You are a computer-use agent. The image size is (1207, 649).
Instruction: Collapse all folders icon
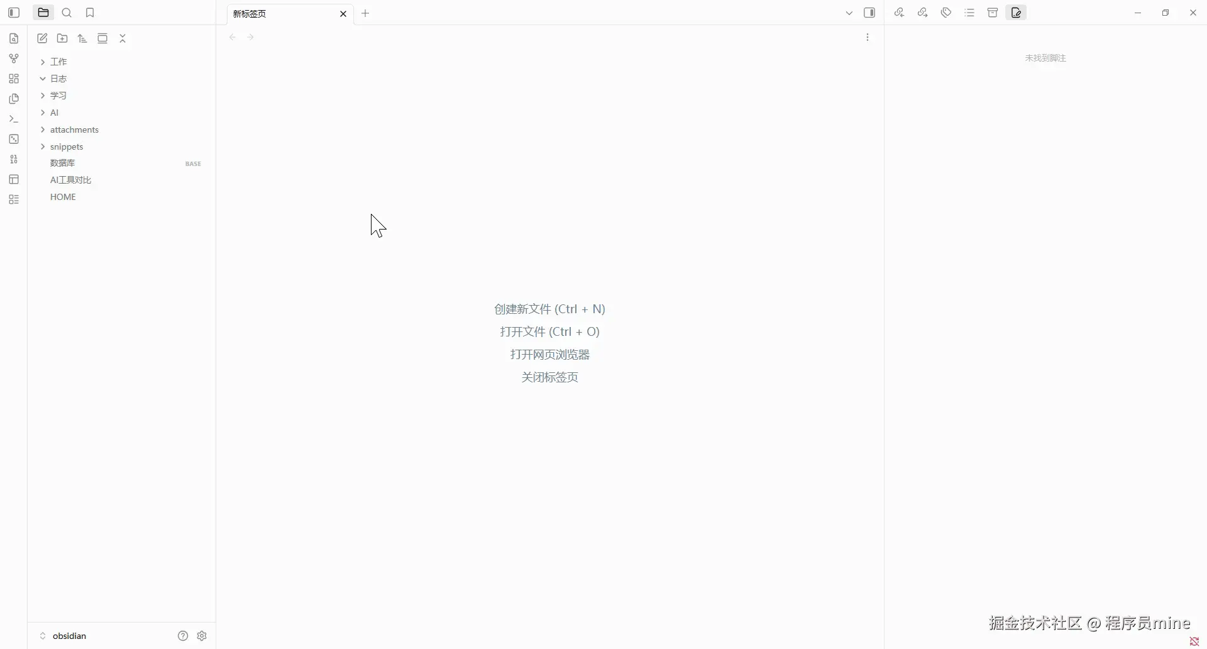(x=123, y=38)
